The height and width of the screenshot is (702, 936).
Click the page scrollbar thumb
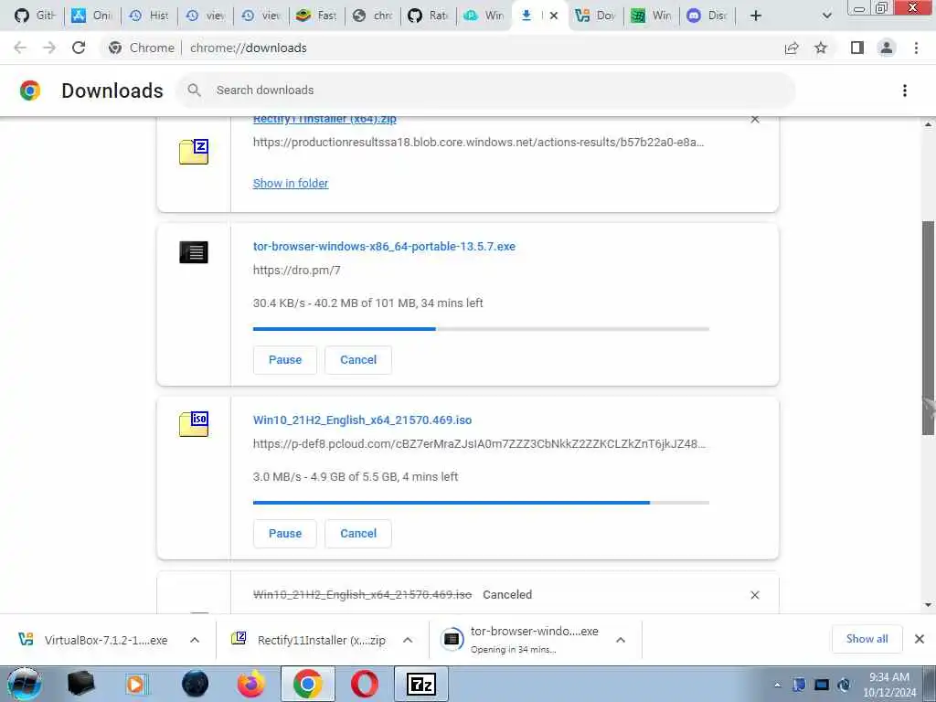coord(928,328)
